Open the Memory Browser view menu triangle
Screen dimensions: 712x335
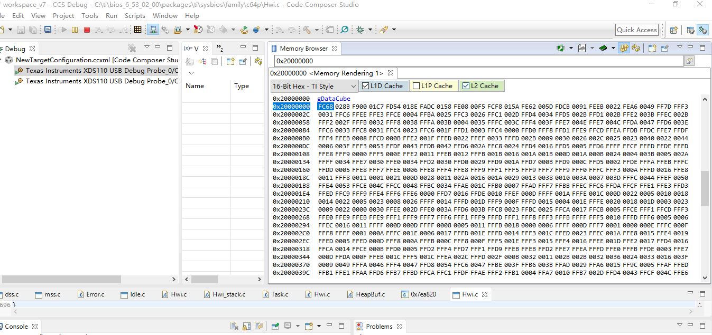click(680, 48)
